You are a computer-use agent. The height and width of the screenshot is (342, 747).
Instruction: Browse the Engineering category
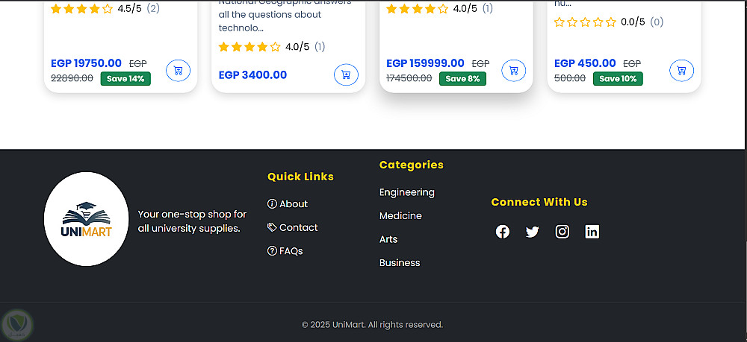tap(406, 192)
